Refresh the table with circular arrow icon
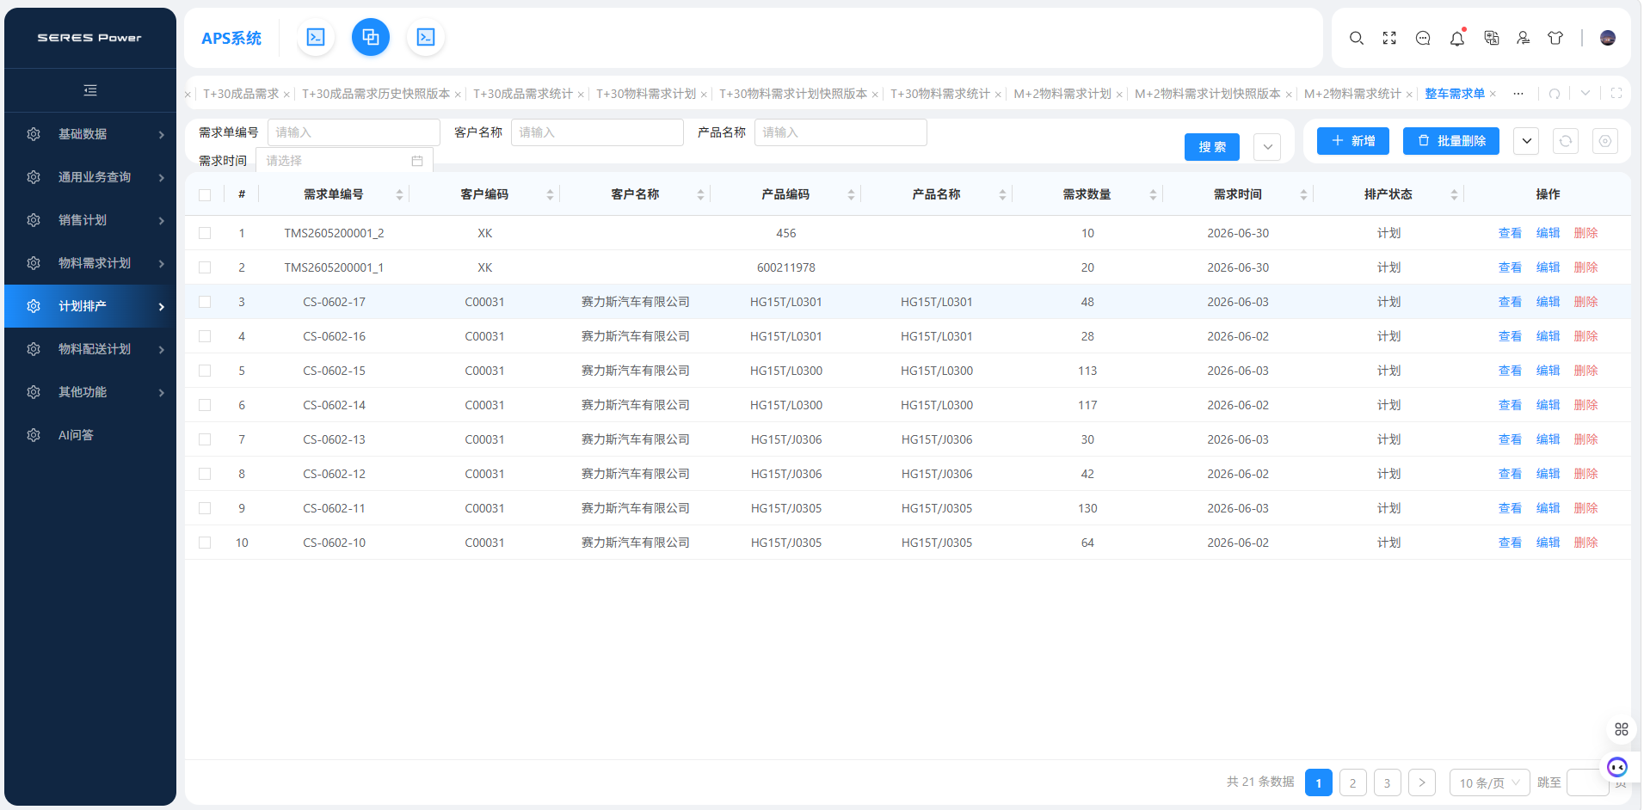1644x810 pixels. [1566, 141]
